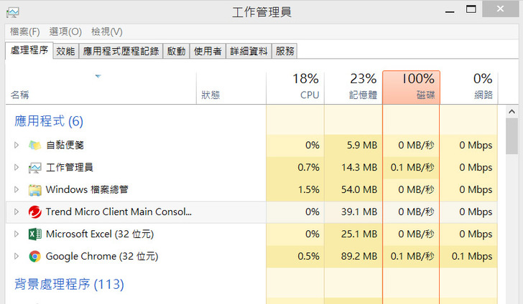Expand the Google Chrome process group

click(x=17, y=257)
